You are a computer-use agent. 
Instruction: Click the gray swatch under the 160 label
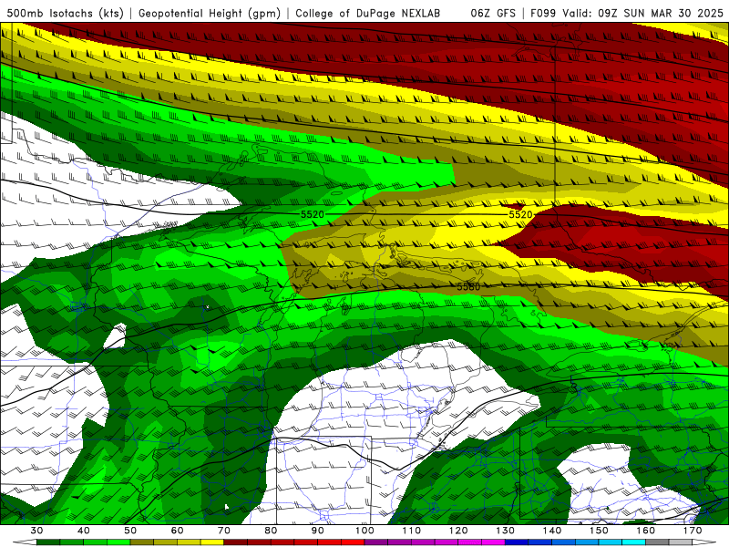pyautogui.click(x=657, y=542)
